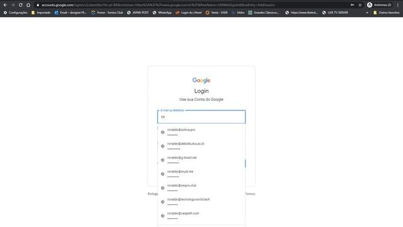403x227 pixels.
Task: Select the ronaldo@akbidkudus.ac.id suggestion
Action: (x=201, y=146)
